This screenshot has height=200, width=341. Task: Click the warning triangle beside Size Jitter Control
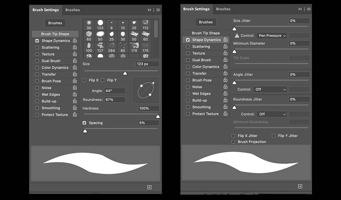pos(237,36)
